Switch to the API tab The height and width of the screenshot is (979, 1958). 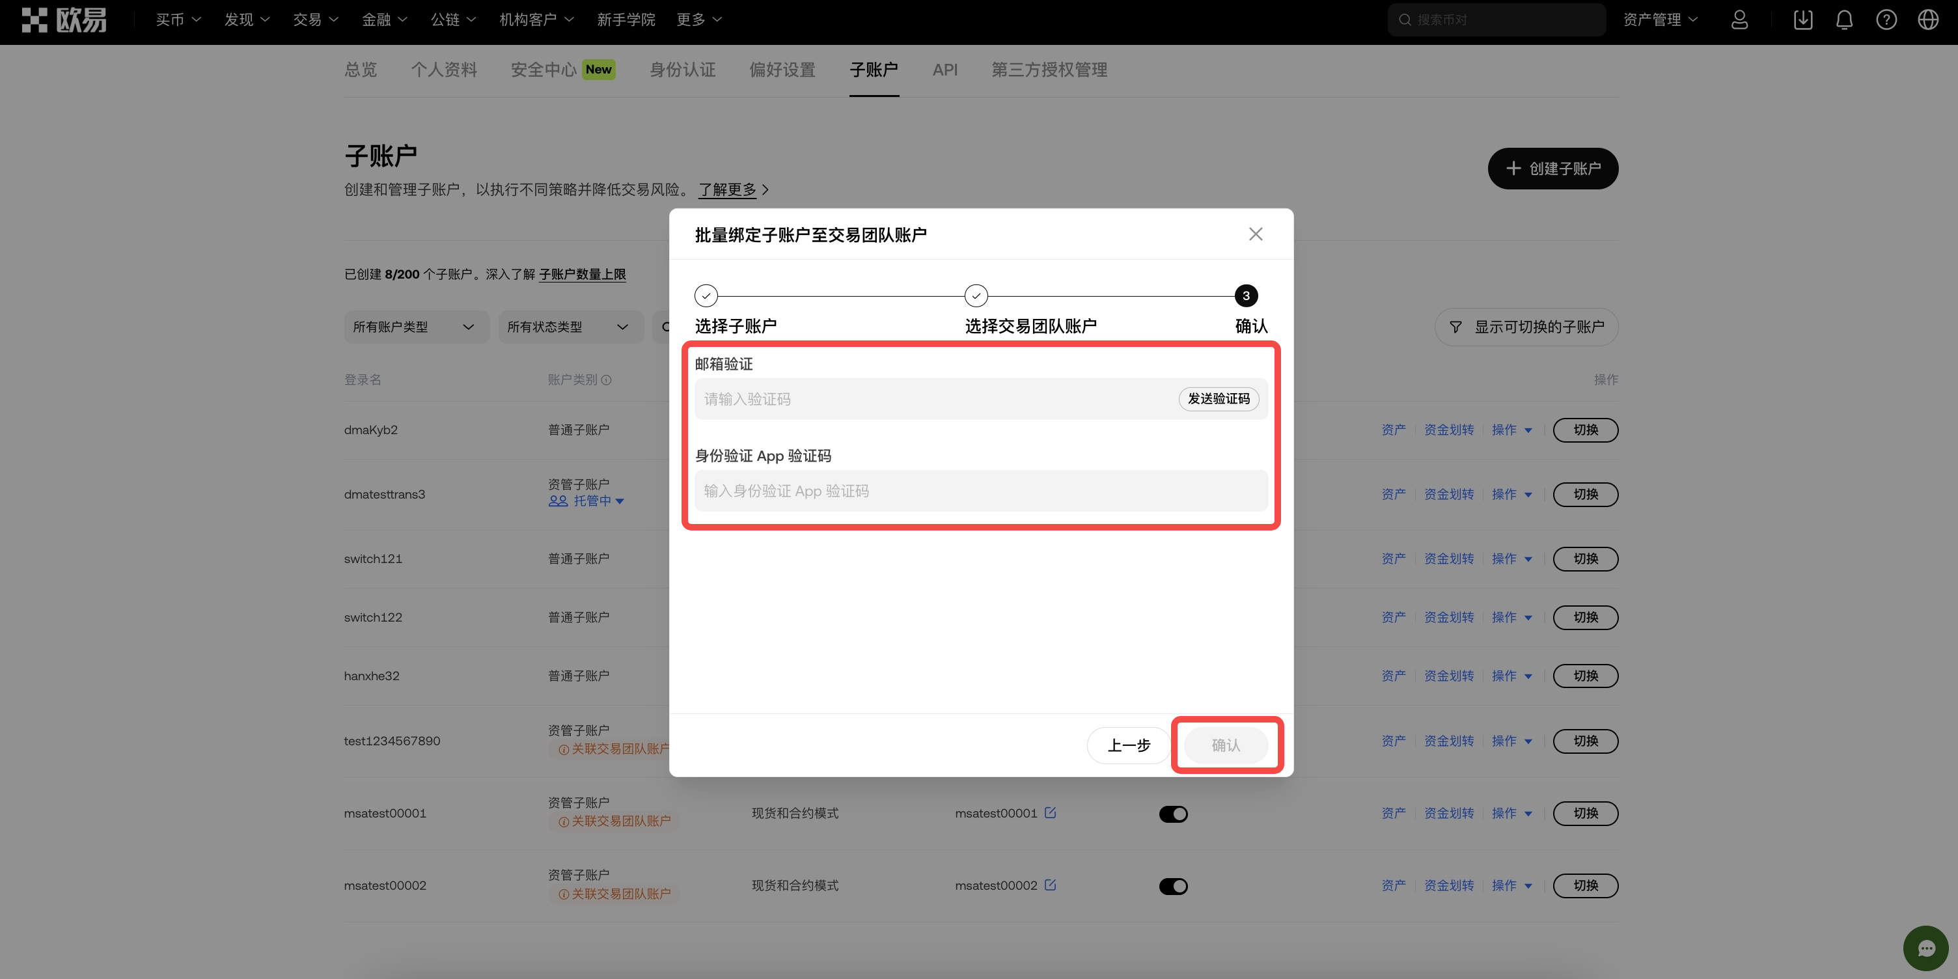click(944, 70)
